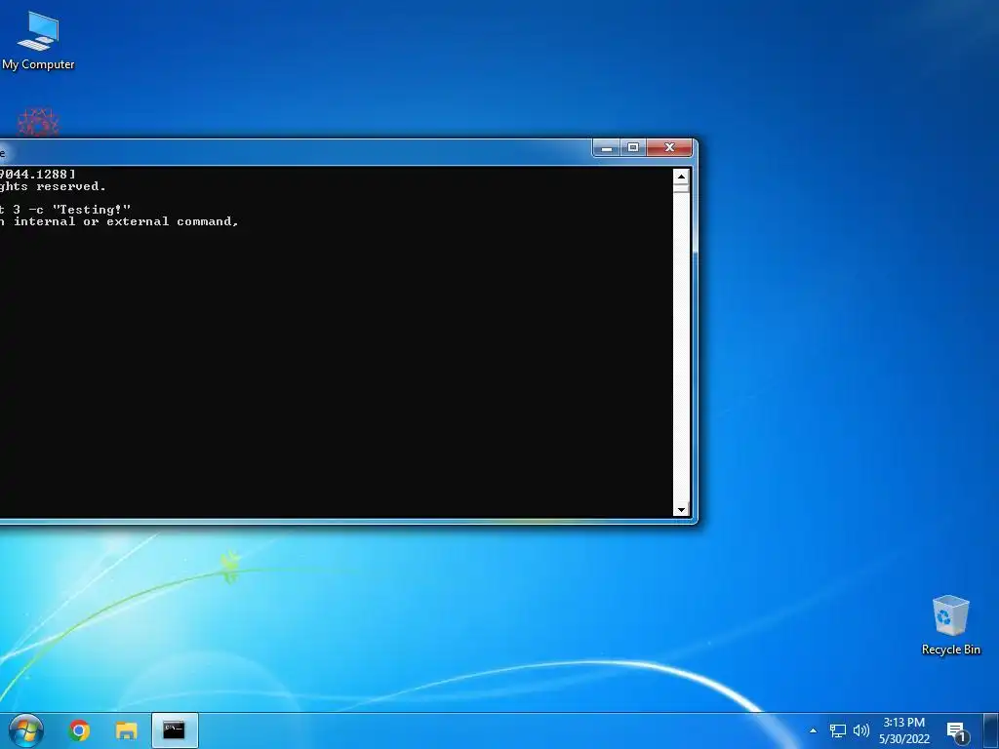Click the "Testing!" text in console

92,209
